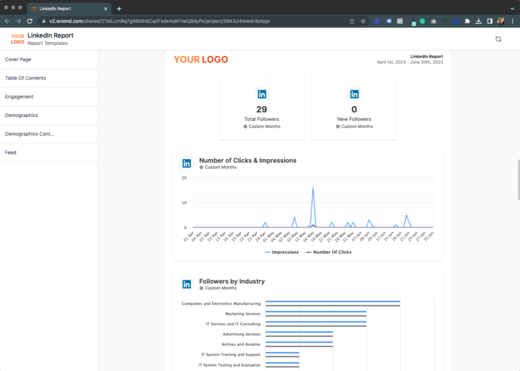Open the gray camera extension icon
This screenshot has height=371, width=520.
[x=434, y=21]
